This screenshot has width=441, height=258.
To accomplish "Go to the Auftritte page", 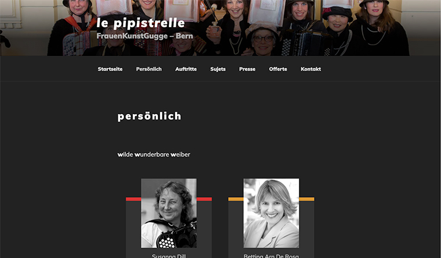I will [186, 69].
